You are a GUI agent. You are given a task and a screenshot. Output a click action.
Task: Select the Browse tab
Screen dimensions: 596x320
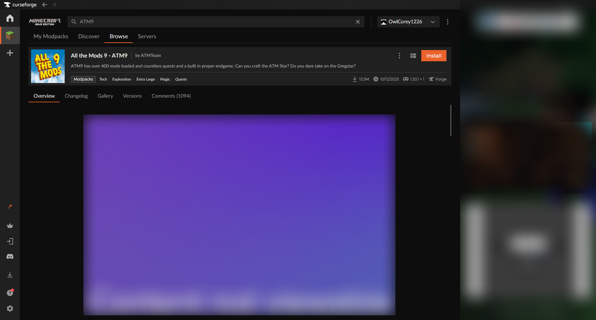point(119,36)
